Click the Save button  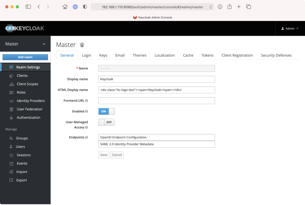tap(104, 155)
